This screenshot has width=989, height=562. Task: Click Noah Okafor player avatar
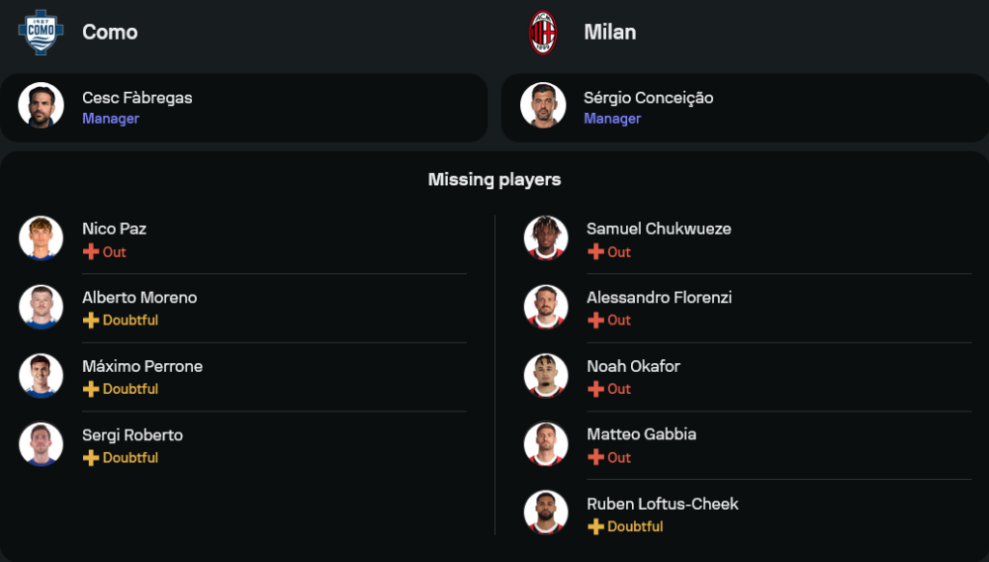tap(546, 376)
